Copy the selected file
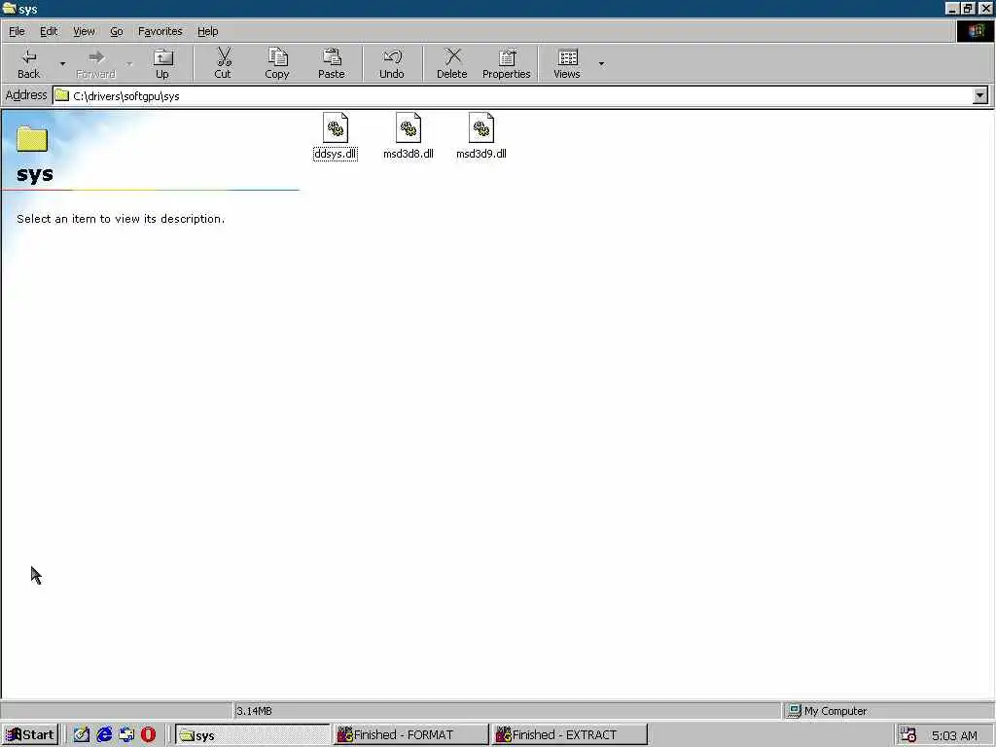Image resolution: width=996 pixels, height=747 pixels. [277, 63]
